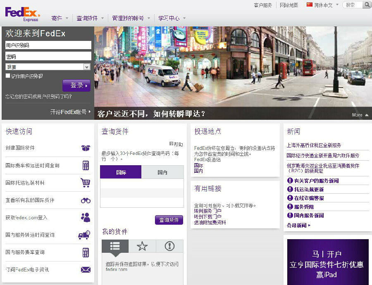
Task: Click the purple 查询货件 button
Action: point(169,220)
